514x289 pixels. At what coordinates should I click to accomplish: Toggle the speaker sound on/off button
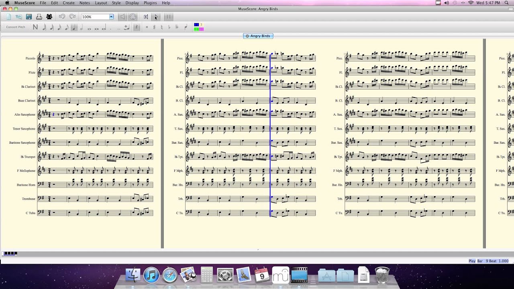point(122,17)
